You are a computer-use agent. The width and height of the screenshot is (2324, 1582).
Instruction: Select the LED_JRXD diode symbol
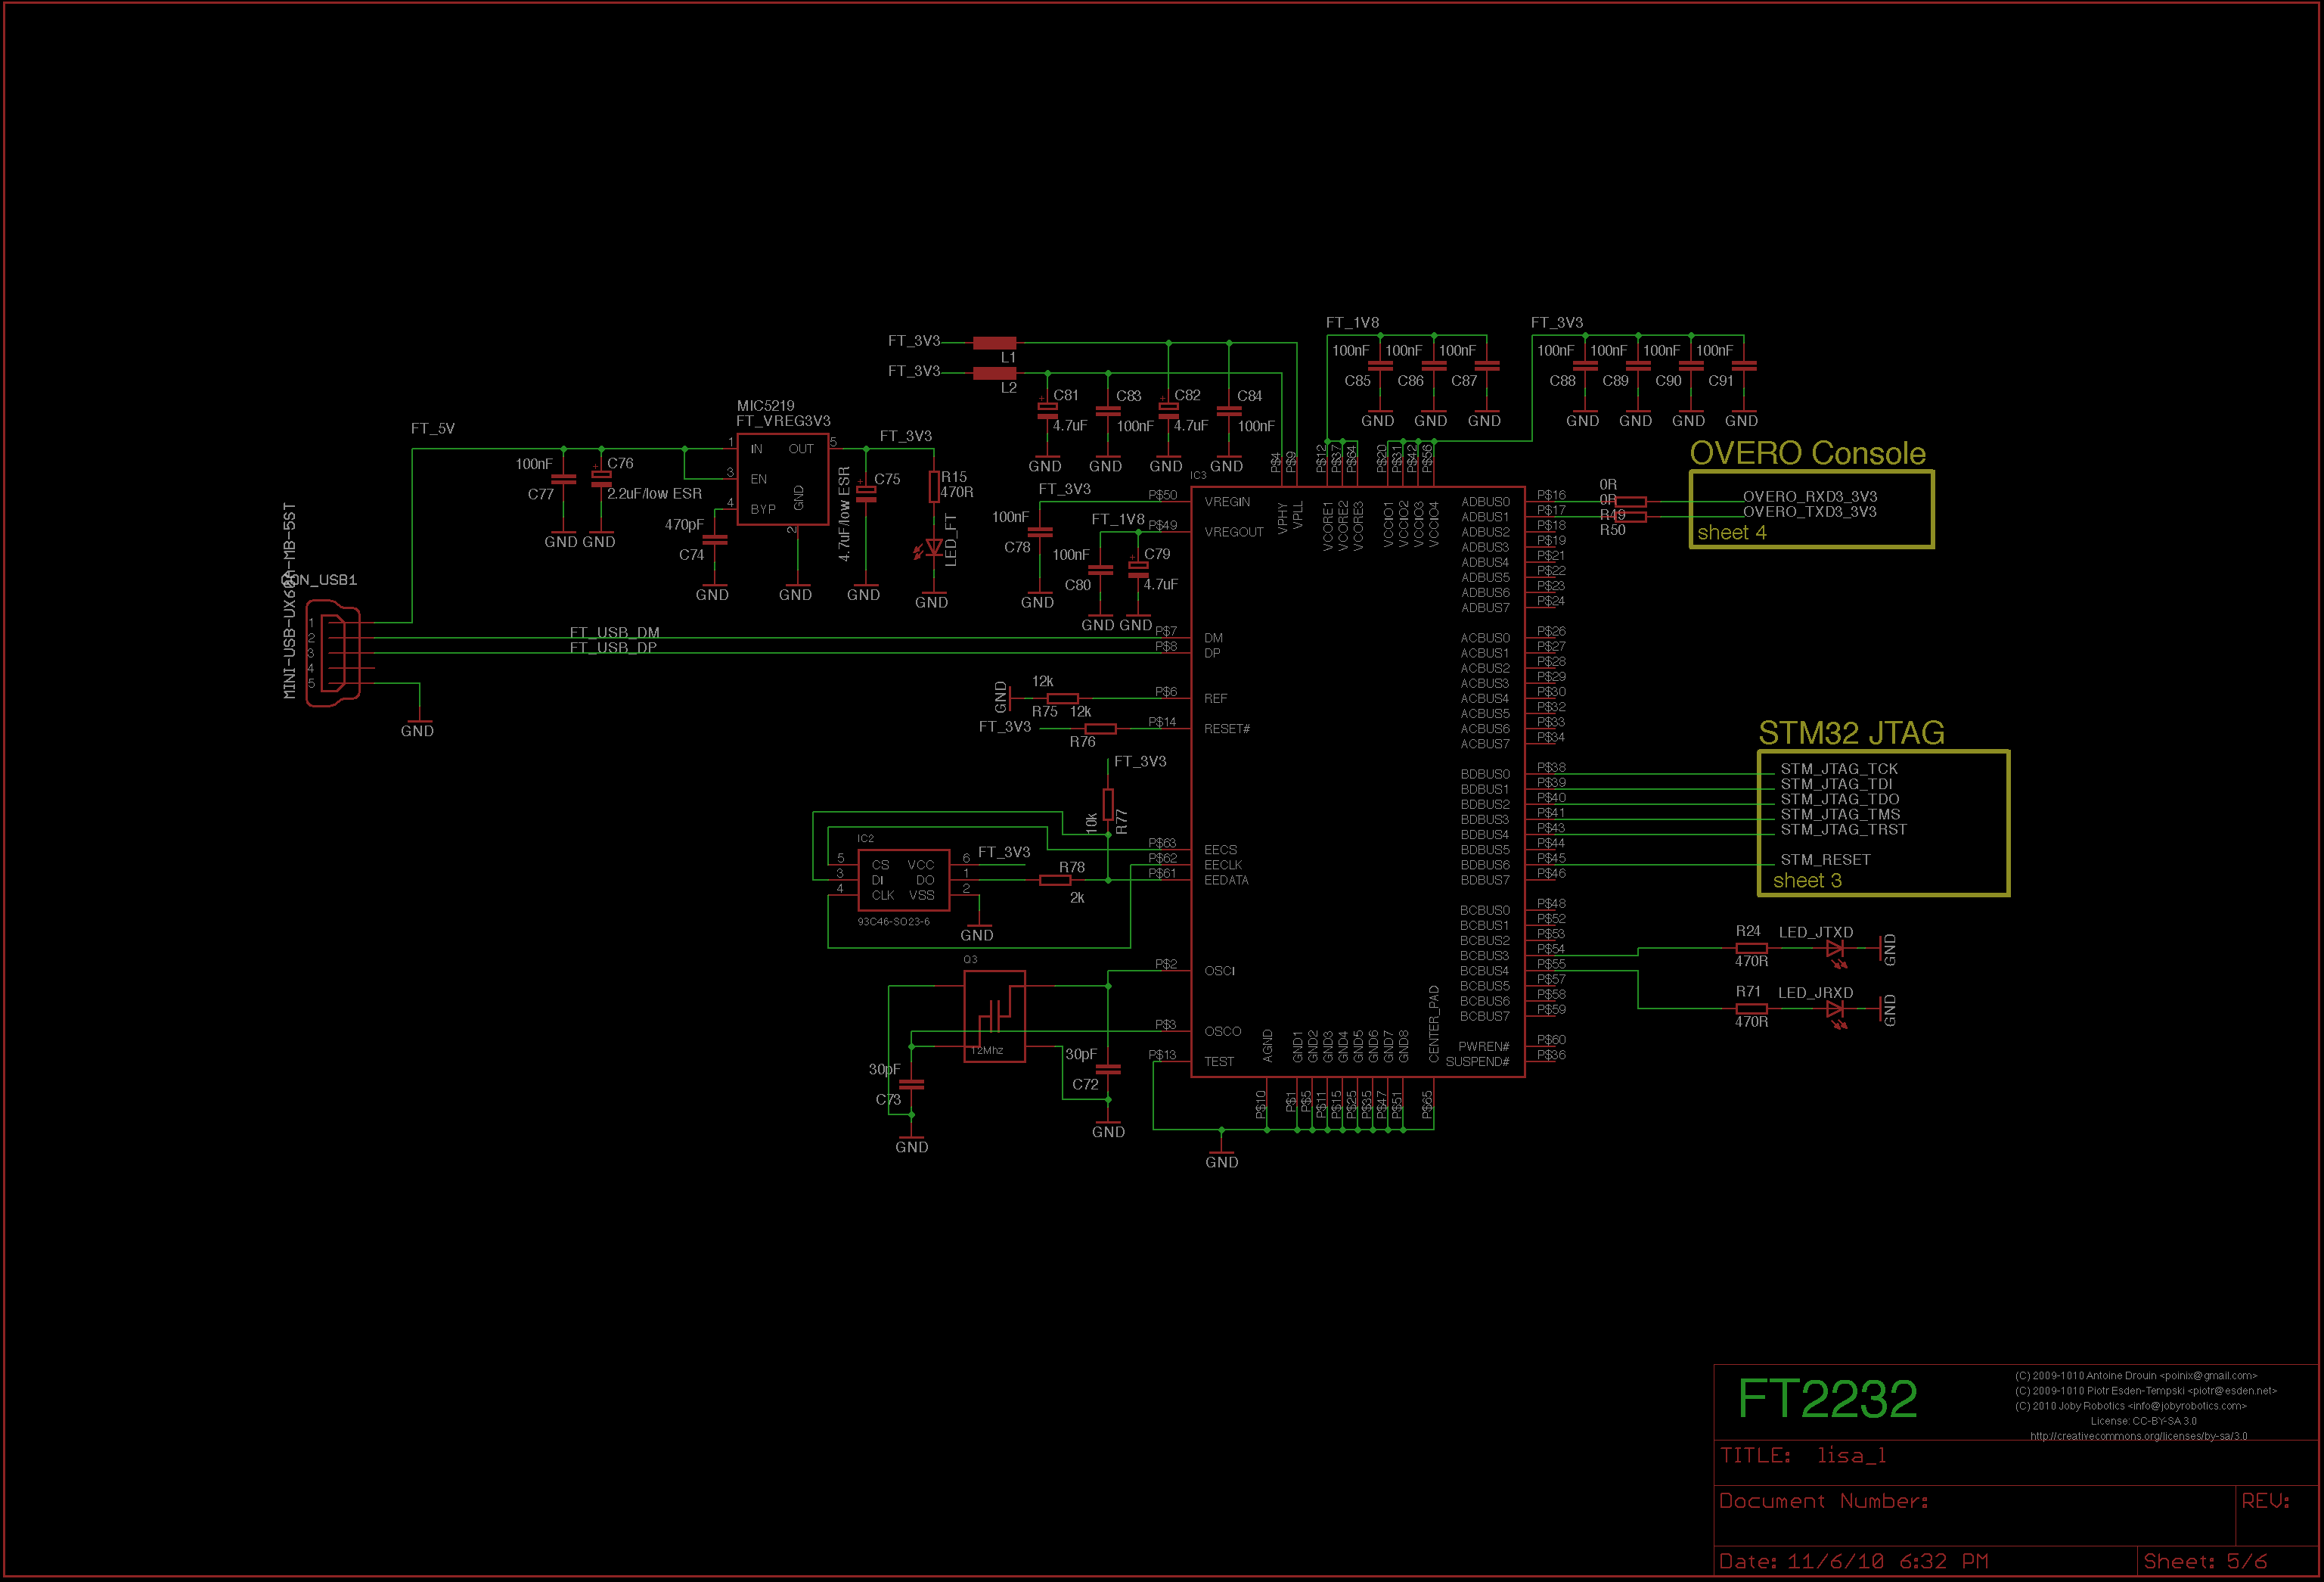(x=1836, y=1011)
